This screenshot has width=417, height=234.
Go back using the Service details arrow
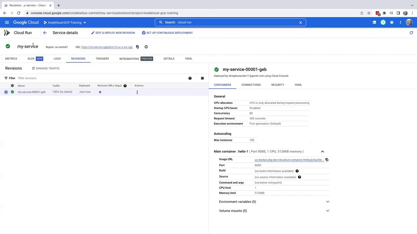coord(45,33)
